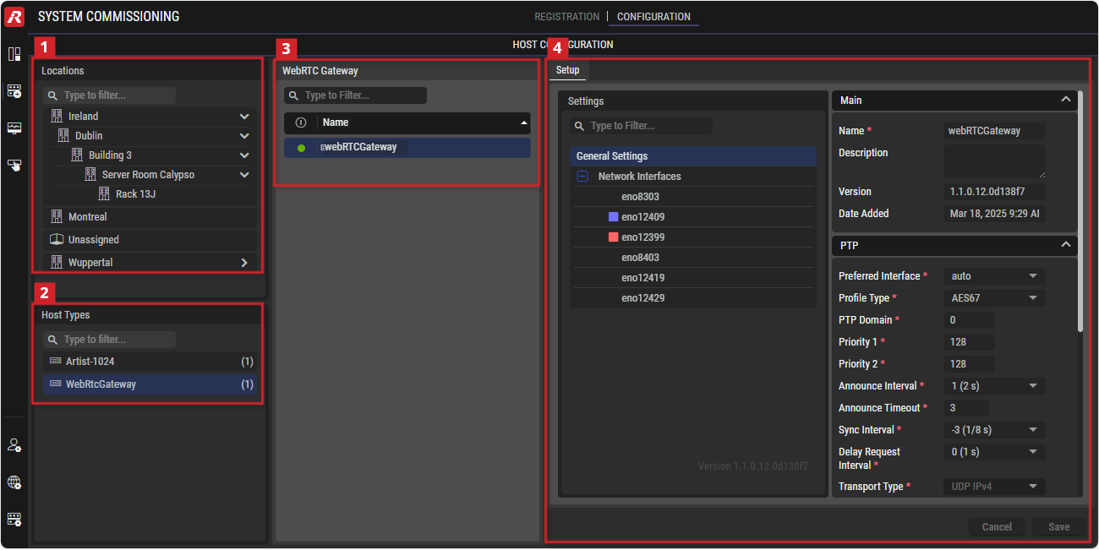Collapse the Building 3 node
This screenshot has height=550, width=1099.
click(x=244, y=155)
